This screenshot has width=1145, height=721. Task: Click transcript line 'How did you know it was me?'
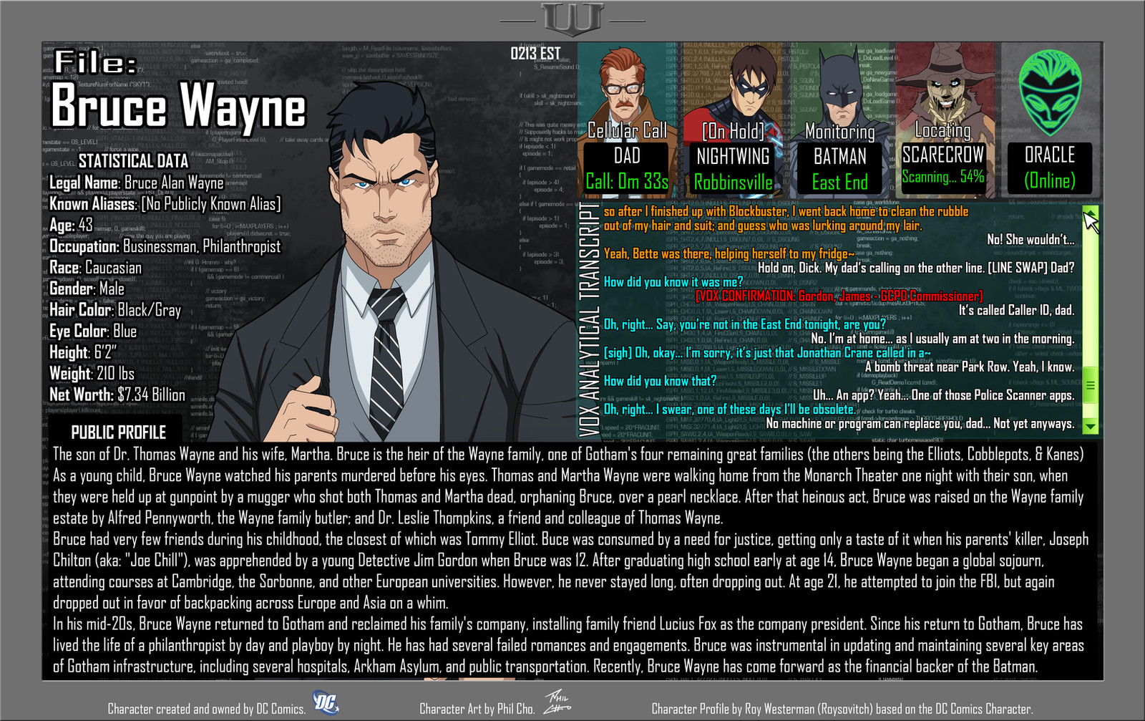(x=673, y=282)
